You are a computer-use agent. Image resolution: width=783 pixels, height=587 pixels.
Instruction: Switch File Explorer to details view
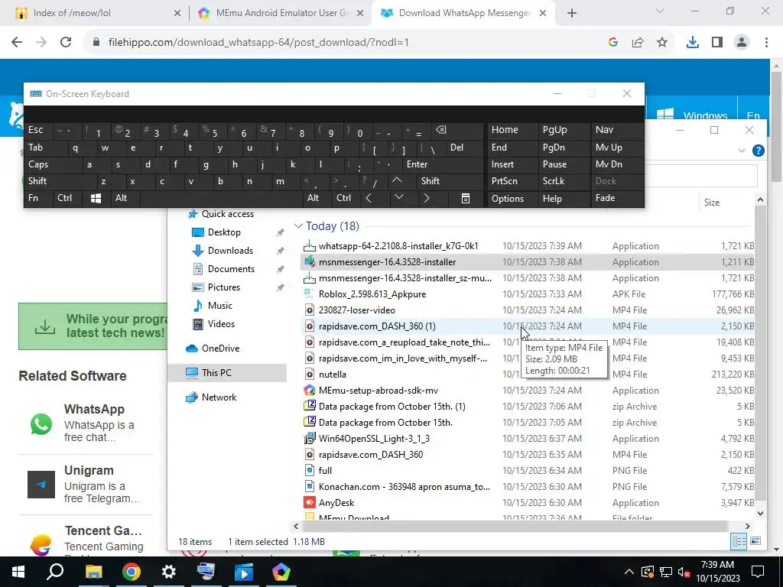click(739, 541)
